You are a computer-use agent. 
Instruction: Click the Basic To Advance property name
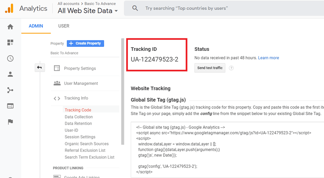pos(64,53)
